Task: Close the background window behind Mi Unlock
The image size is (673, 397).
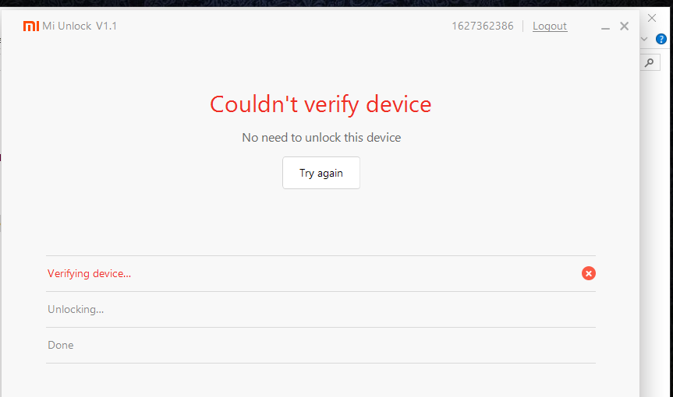Action: pos(652,18)
